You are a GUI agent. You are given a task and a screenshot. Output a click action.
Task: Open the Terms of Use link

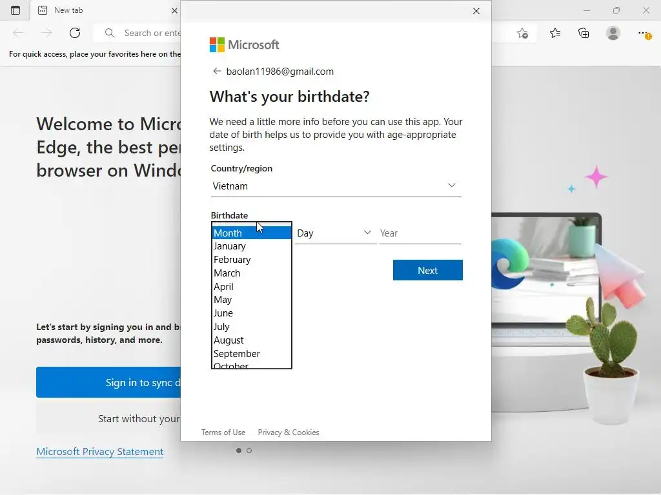tap(223, 432)
